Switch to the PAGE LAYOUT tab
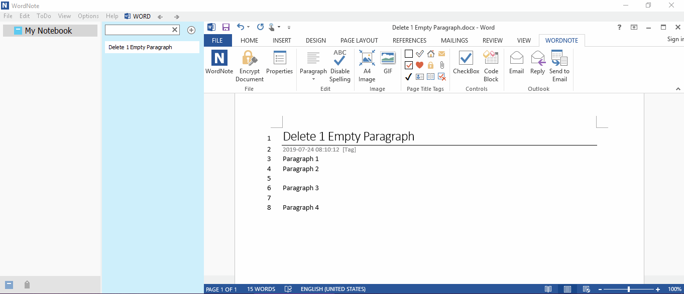This screenshot has height=294, width=684. coord(359,40)
